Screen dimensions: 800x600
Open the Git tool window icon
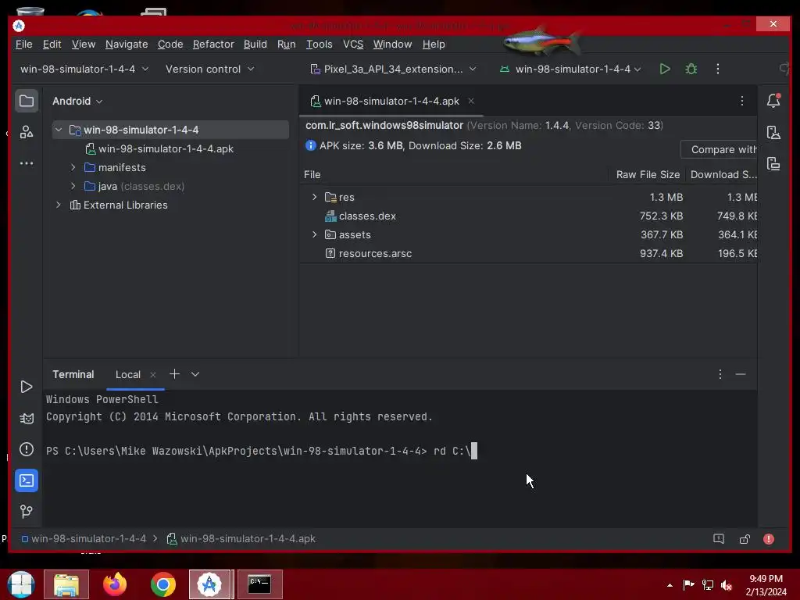[27, 511]
